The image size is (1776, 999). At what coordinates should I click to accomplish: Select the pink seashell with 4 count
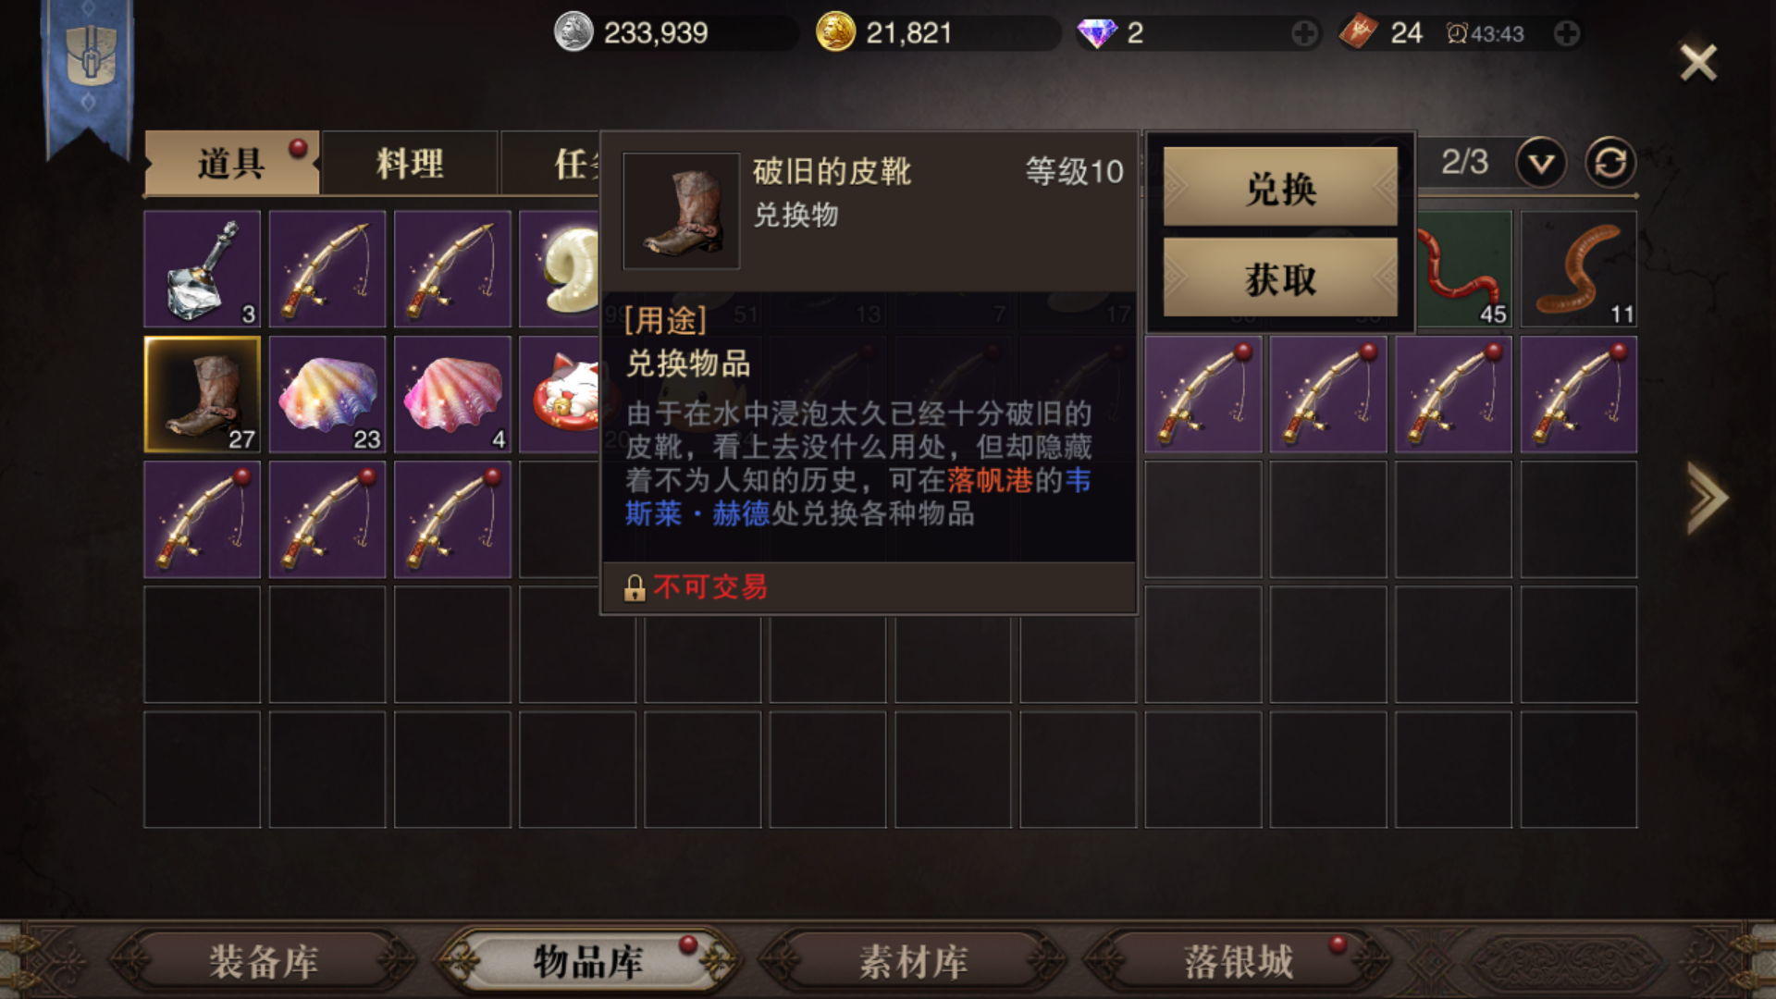(452, 394)
